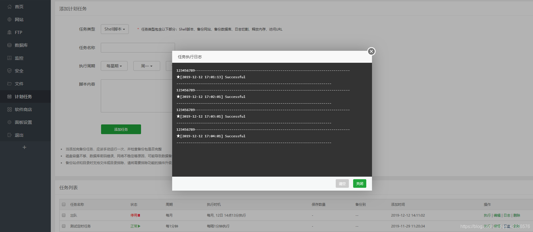Click the date 2019-12-12 14:11:02
The height and width of the screenshot is (232, 533).
pyautogui.click(x=408, y=215)
